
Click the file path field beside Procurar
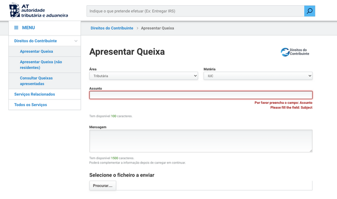coord(214,185)
